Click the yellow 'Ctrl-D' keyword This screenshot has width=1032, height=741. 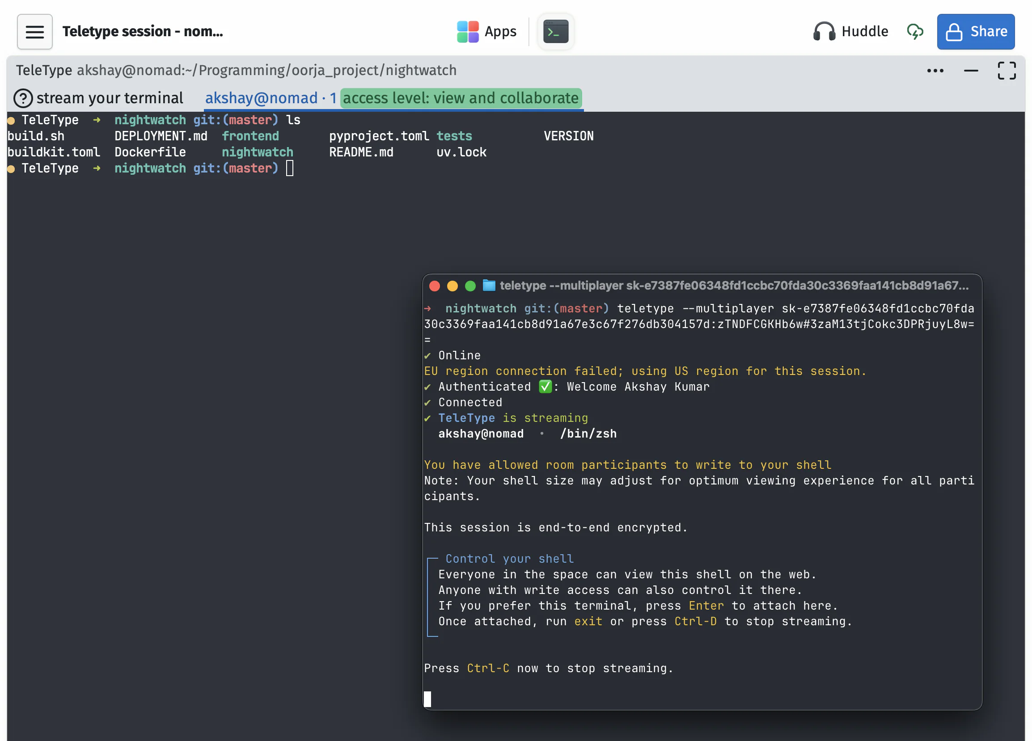(695, 621)
